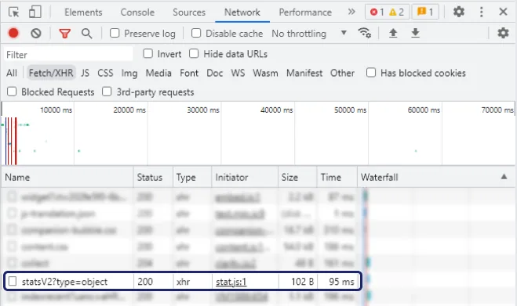Filter requests by Wasm type
The image size is (517, 306).
coord(265,73)
